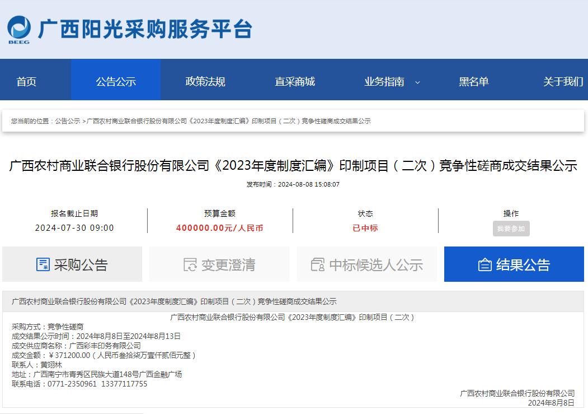Click the 2024-07-30 09:00 deadline value
588x414 pixels.
pos(74,228)
